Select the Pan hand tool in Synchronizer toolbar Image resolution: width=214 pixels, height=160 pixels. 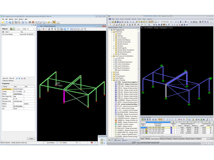(x=6, y=22)
